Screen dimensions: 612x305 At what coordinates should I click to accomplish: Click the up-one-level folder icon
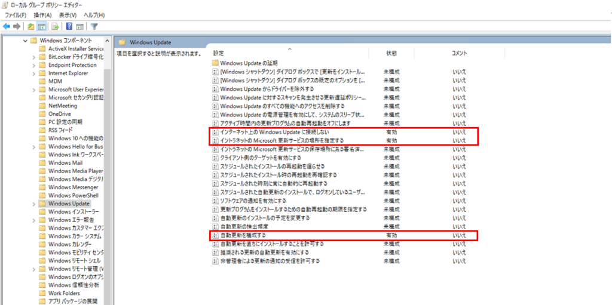[31, 26]
